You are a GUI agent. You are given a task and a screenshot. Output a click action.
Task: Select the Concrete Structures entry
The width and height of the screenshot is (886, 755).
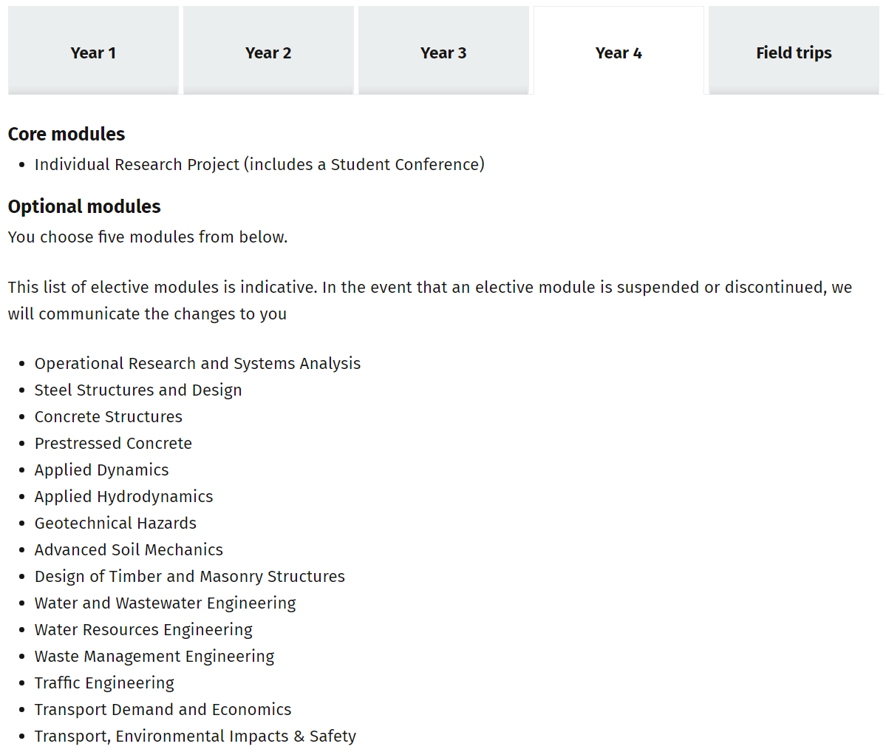(109, 416)
